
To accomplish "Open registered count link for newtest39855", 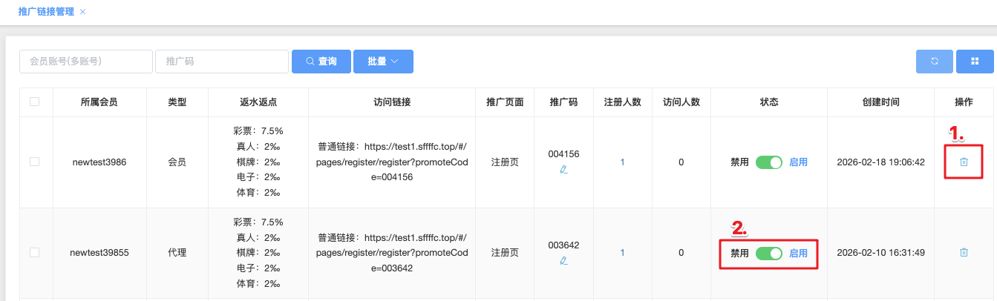I will point(622,252).
